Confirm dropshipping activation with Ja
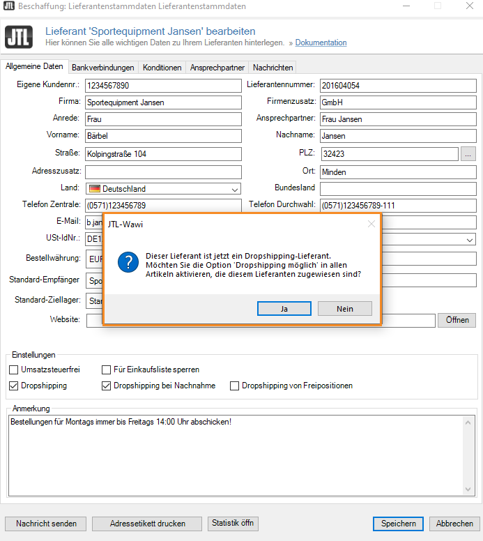 [x=284, y=308]
